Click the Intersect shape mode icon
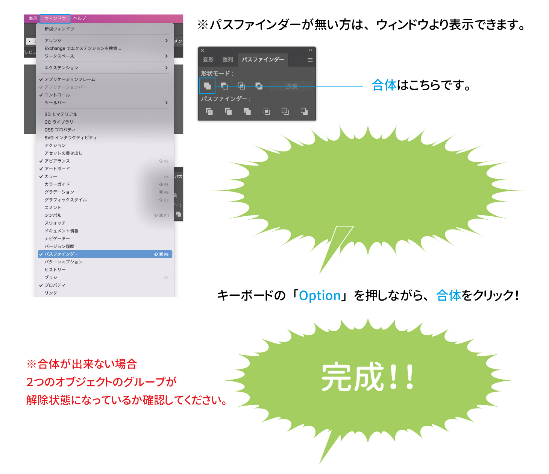This screenshot has height=474, width=549. [241, 86]
